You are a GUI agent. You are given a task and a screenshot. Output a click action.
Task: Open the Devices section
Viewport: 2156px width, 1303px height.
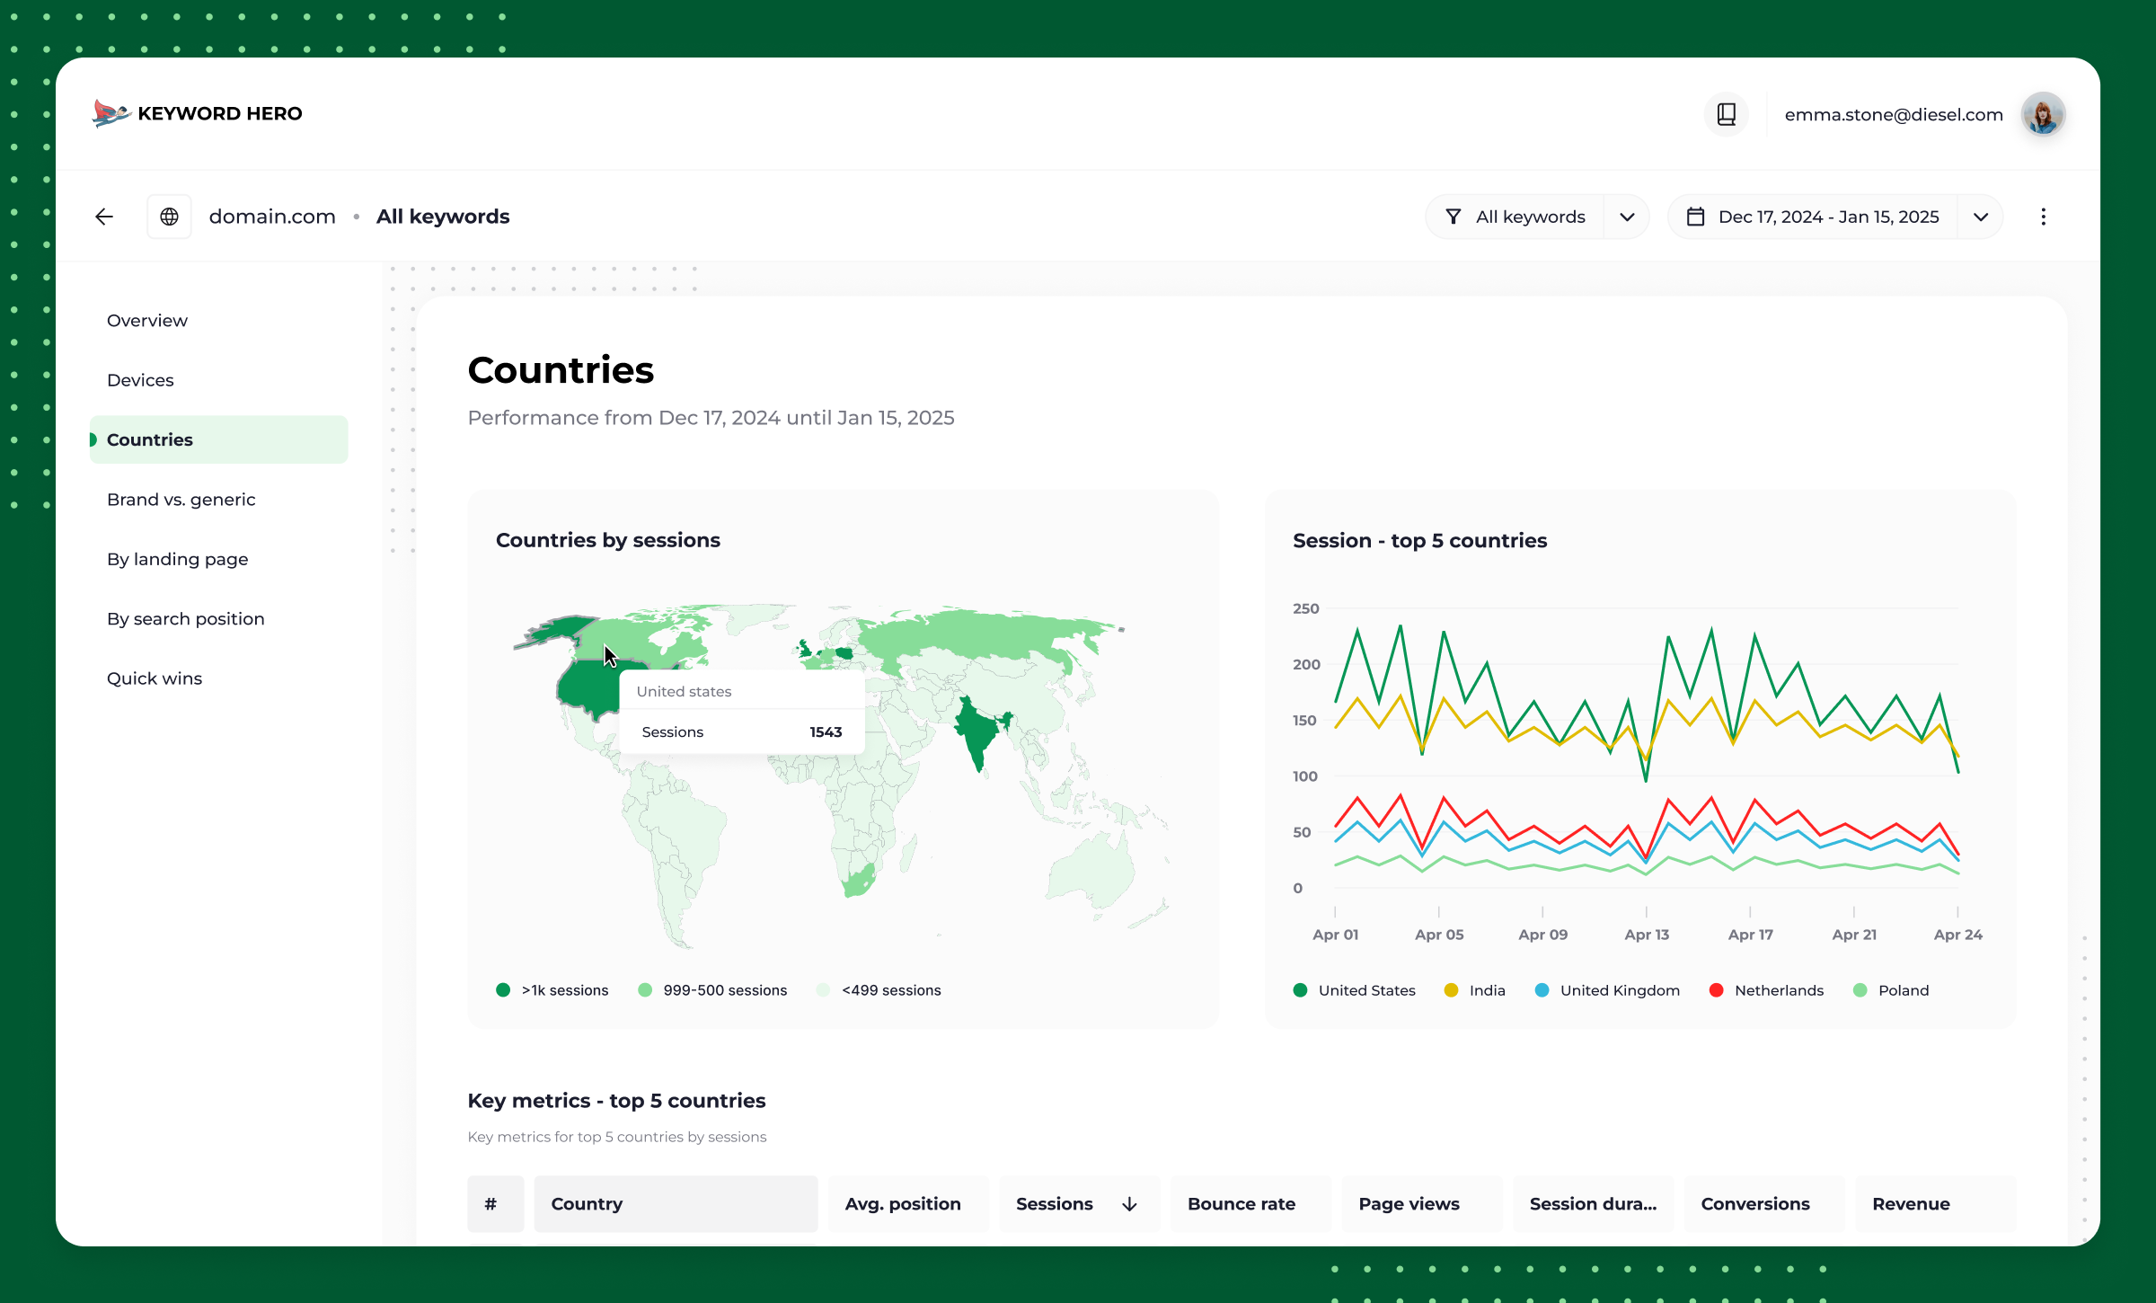[140, 380]
